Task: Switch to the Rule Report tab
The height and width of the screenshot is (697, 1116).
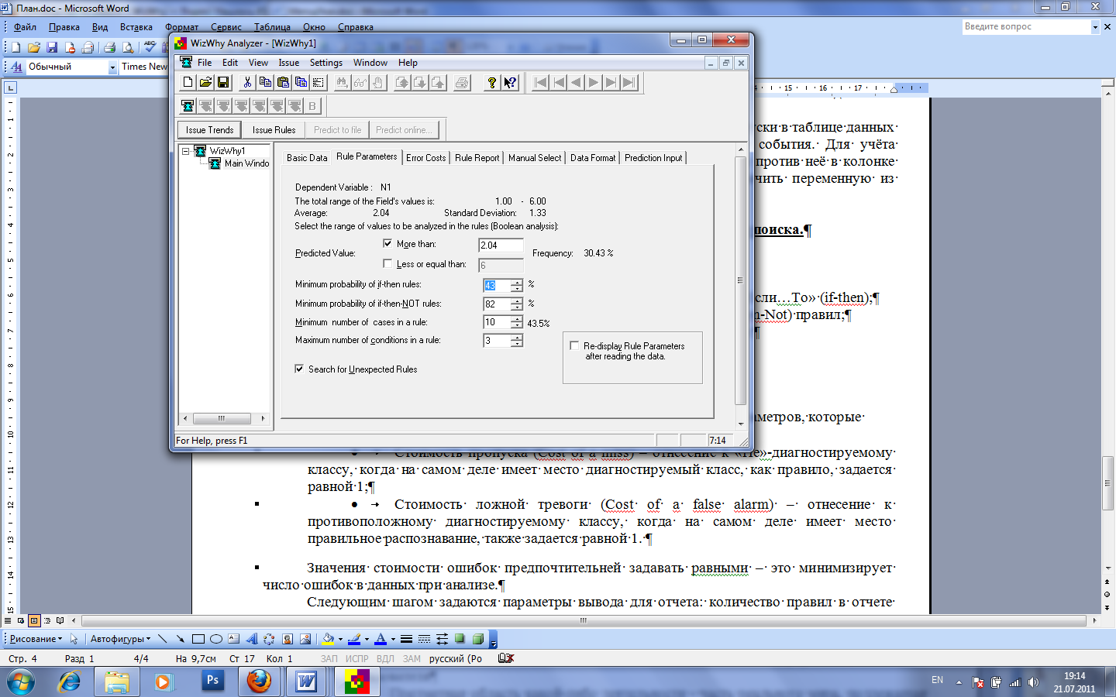Action: pos(477,157)
